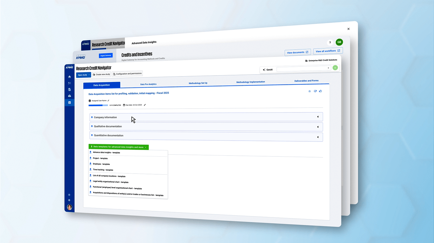The image size is (434, 243).
Task: Click the thumbs down feedback icon
Action: 315,91
